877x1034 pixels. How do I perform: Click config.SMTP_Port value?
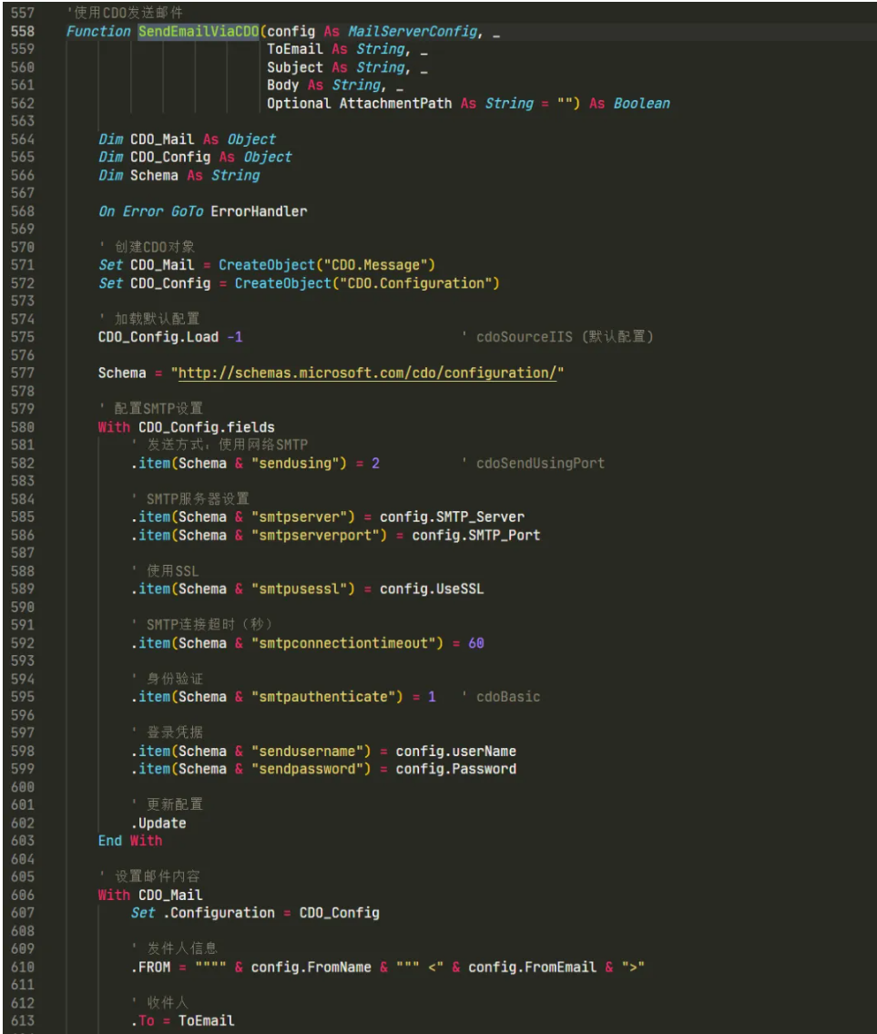tap(476, 536)
